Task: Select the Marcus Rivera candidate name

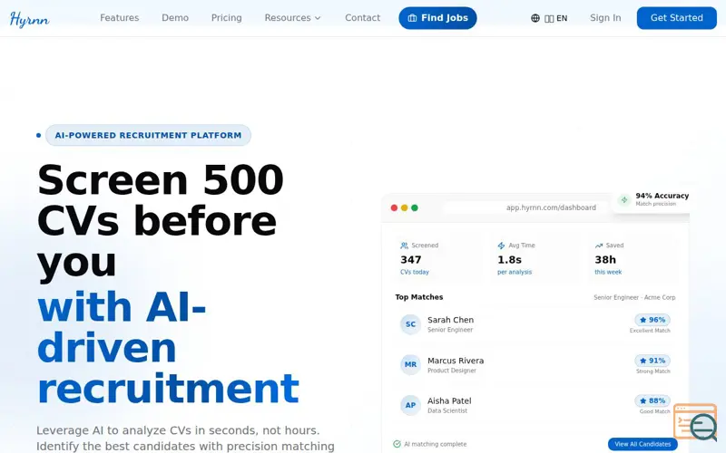Action: coord(456,361)
